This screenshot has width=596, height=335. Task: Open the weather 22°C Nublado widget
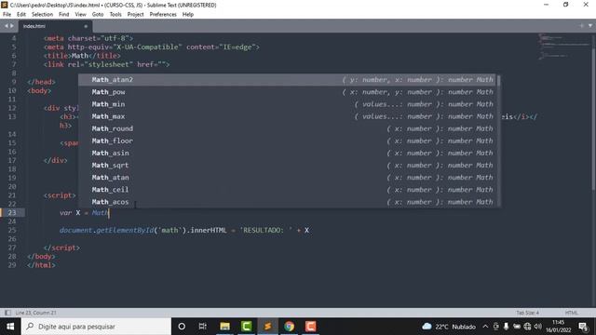(449, 327)
